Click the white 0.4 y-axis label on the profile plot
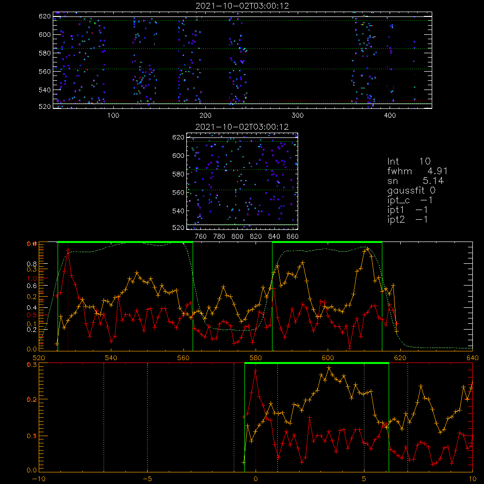 (x=32, y=308)
